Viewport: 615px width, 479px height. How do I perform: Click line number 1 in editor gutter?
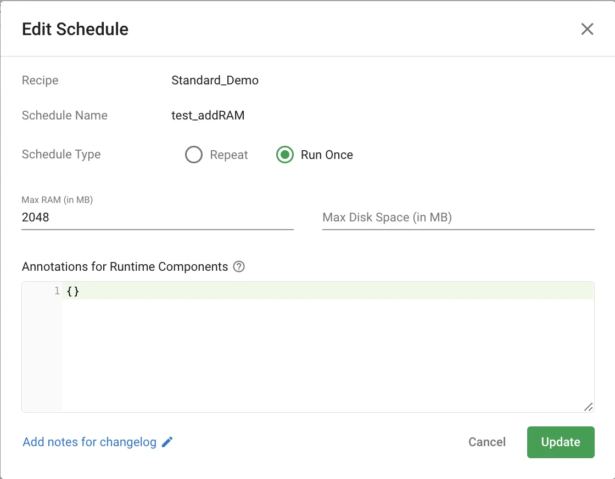[57, 291]
